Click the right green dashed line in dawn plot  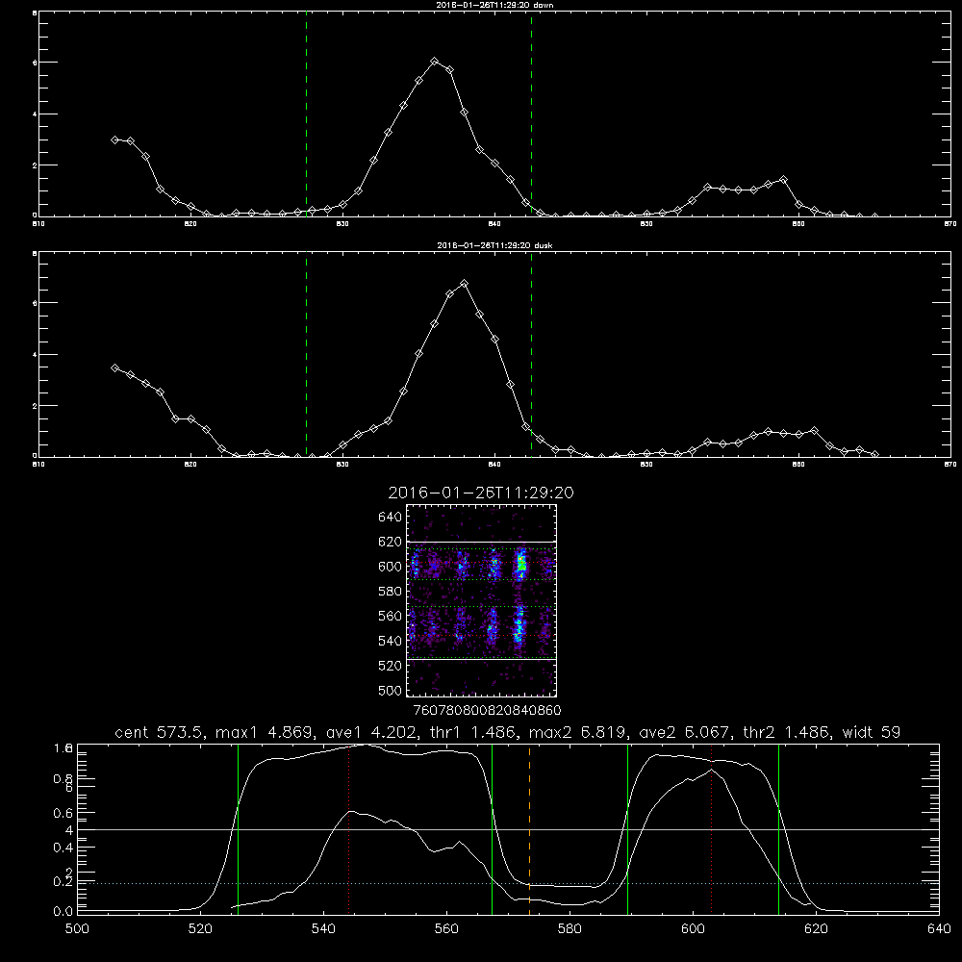click(x=531, y=114)
